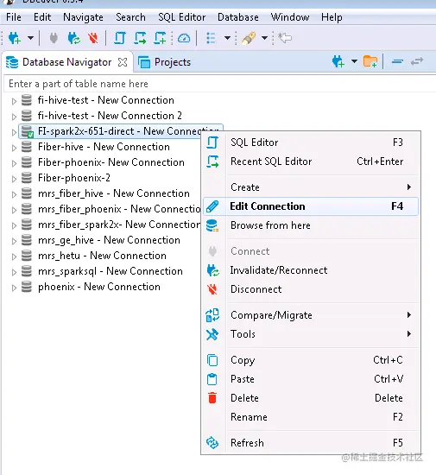436x475 pixels.
Task: Choose Copy in context menu
Action: [x=311, y=360]
